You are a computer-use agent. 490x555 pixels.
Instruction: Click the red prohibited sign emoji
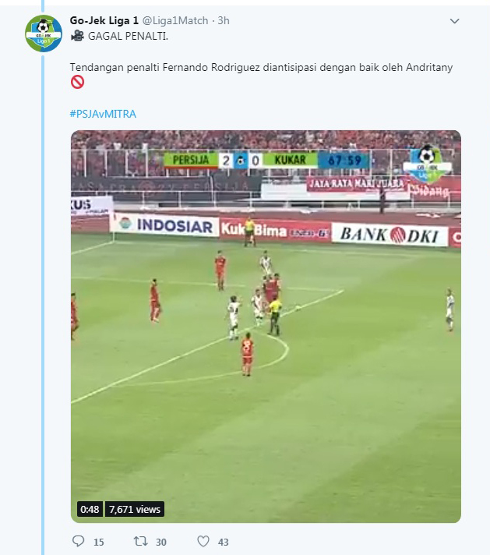point(77,82)
